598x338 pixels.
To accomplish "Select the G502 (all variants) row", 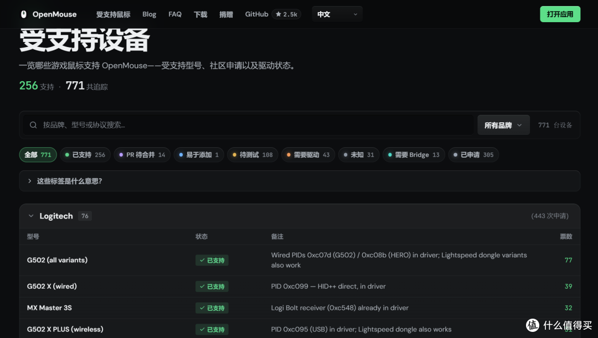I will [x=300, y=260].
